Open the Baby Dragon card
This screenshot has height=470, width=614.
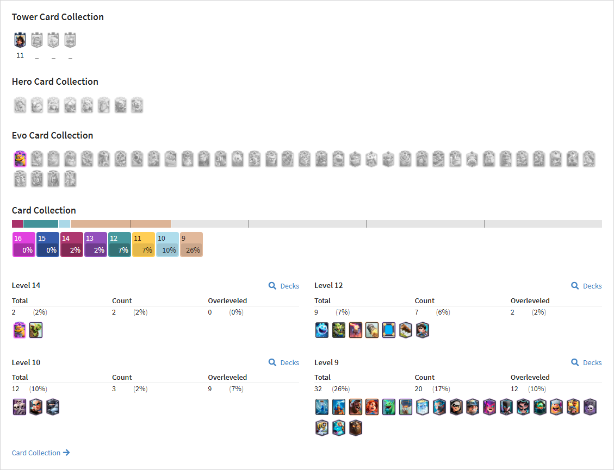389,407
